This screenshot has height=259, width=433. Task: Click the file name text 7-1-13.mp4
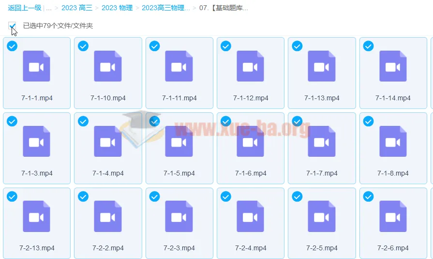(322, 98)
